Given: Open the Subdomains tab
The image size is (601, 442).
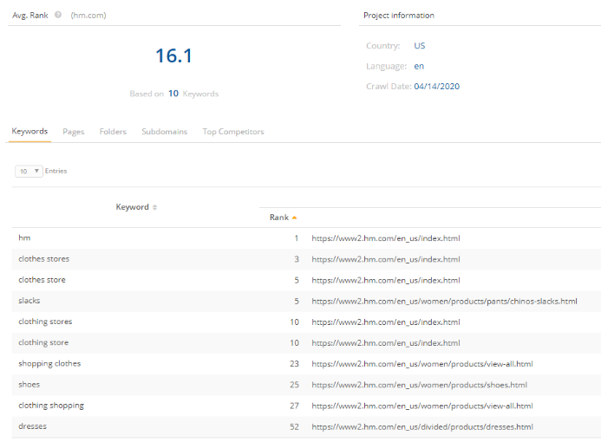Looking at the screenshot, I should (165, 132).
